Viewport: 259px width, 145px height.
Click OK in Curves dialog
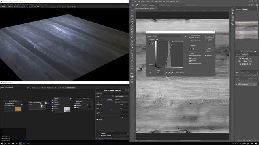pos(210,37)
